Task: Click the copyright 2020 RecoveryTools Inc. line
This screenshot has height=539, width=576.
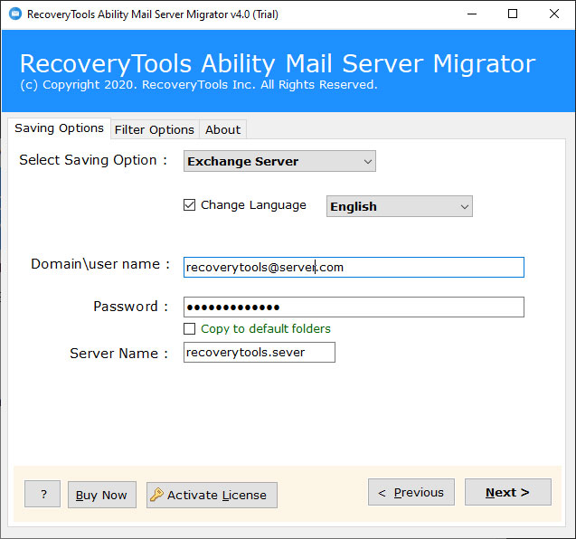Action: (199, 85)
